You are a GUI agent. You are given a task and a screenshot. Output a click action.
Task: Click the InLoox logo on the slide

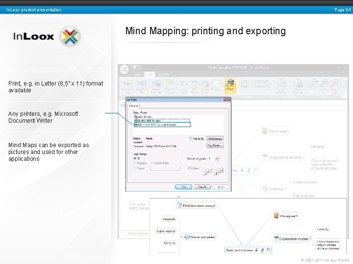coord(47,36)
